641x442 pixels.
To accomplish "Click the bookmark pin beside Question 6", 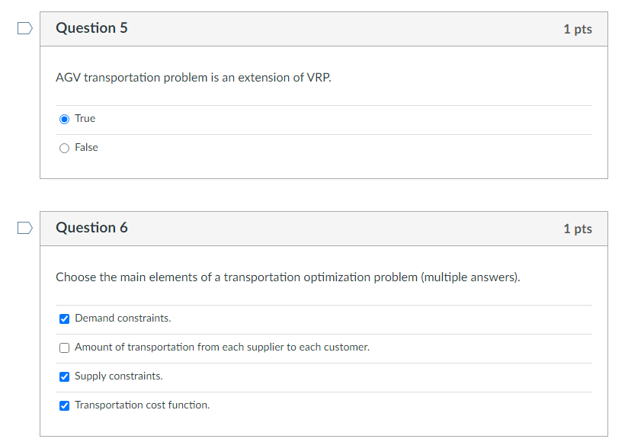I will [x=24, y=227].
